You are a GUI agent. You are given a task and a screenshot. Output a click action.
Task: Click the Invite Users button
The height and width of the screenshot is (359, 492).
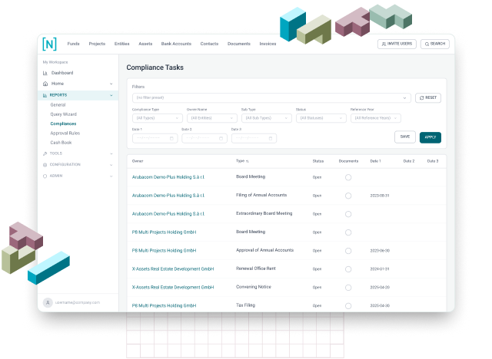click(x=397, y=44)
